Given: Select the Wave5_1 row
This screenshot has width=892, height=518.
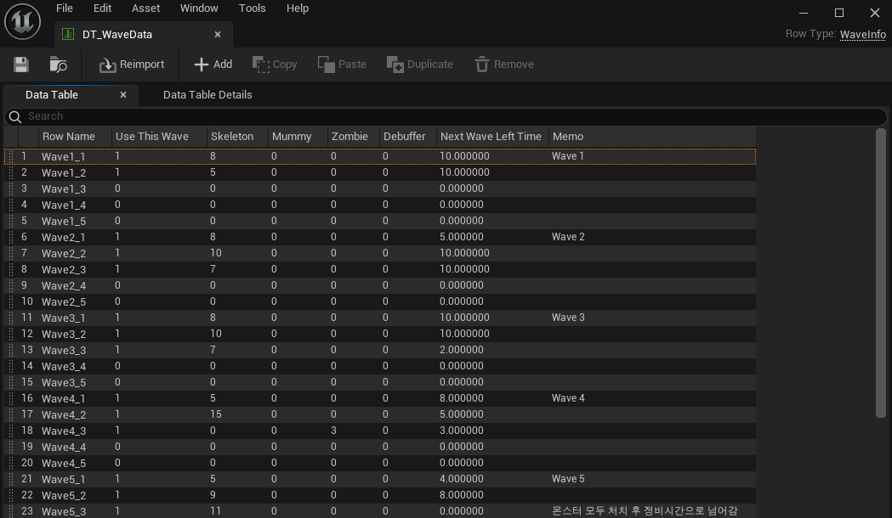Looking at the screenshot, I should 380,479.
